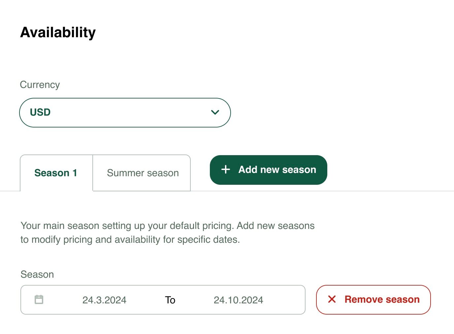This screenshot has width=454, height=334.
Task: Click the chevron arrow on the USD selector
Action: pos(215,112)
